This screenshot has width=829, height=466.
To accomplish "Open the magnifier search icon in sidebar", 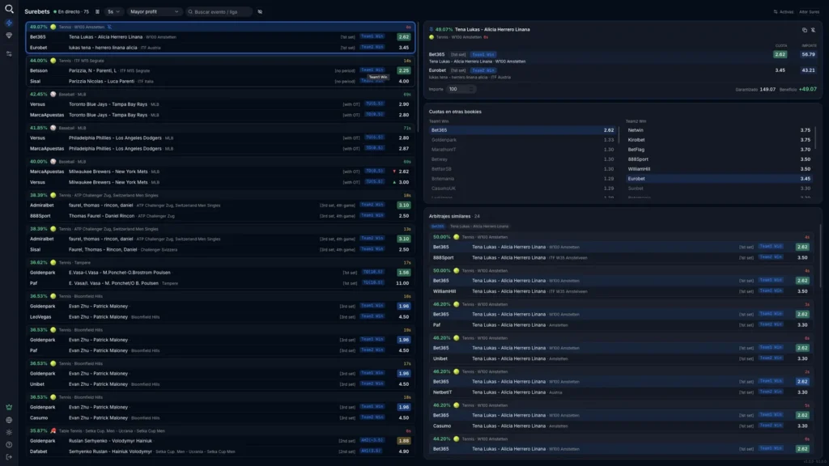I will [9, 8].
